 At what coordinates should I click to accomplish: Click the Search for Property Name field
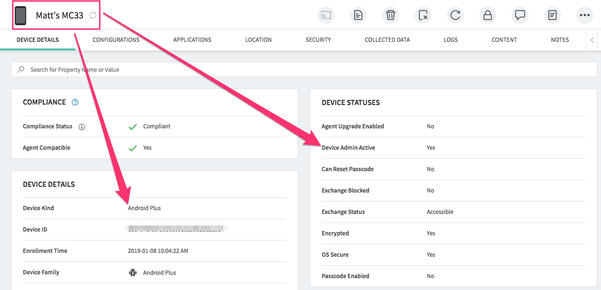tap(304, 69)
